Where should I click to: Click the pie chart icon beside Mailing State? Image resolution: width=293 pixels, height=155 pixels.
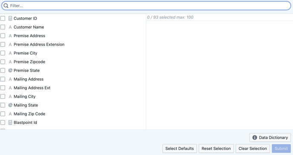tap(10, 105)
